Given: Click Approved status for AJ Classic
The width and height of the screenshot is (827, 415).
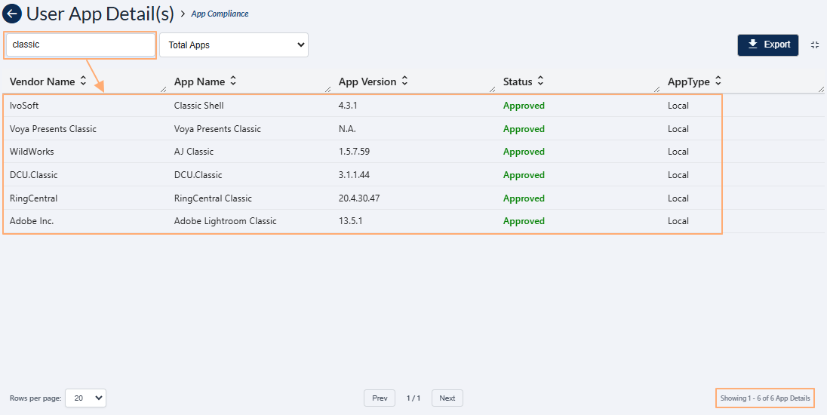Looking at the screenshot, I should (524, 152).
